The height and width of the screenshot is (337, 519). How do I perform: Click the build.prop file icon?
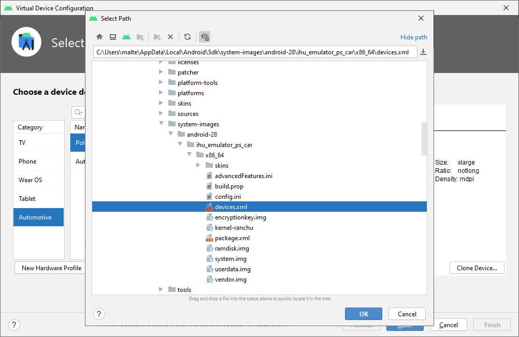[209, 186]
